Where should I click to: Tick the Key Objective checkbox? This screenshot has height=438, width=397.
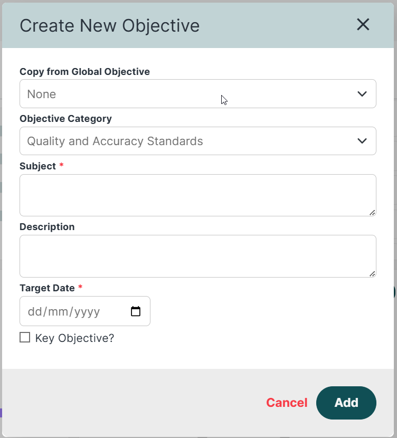[25, 337]
